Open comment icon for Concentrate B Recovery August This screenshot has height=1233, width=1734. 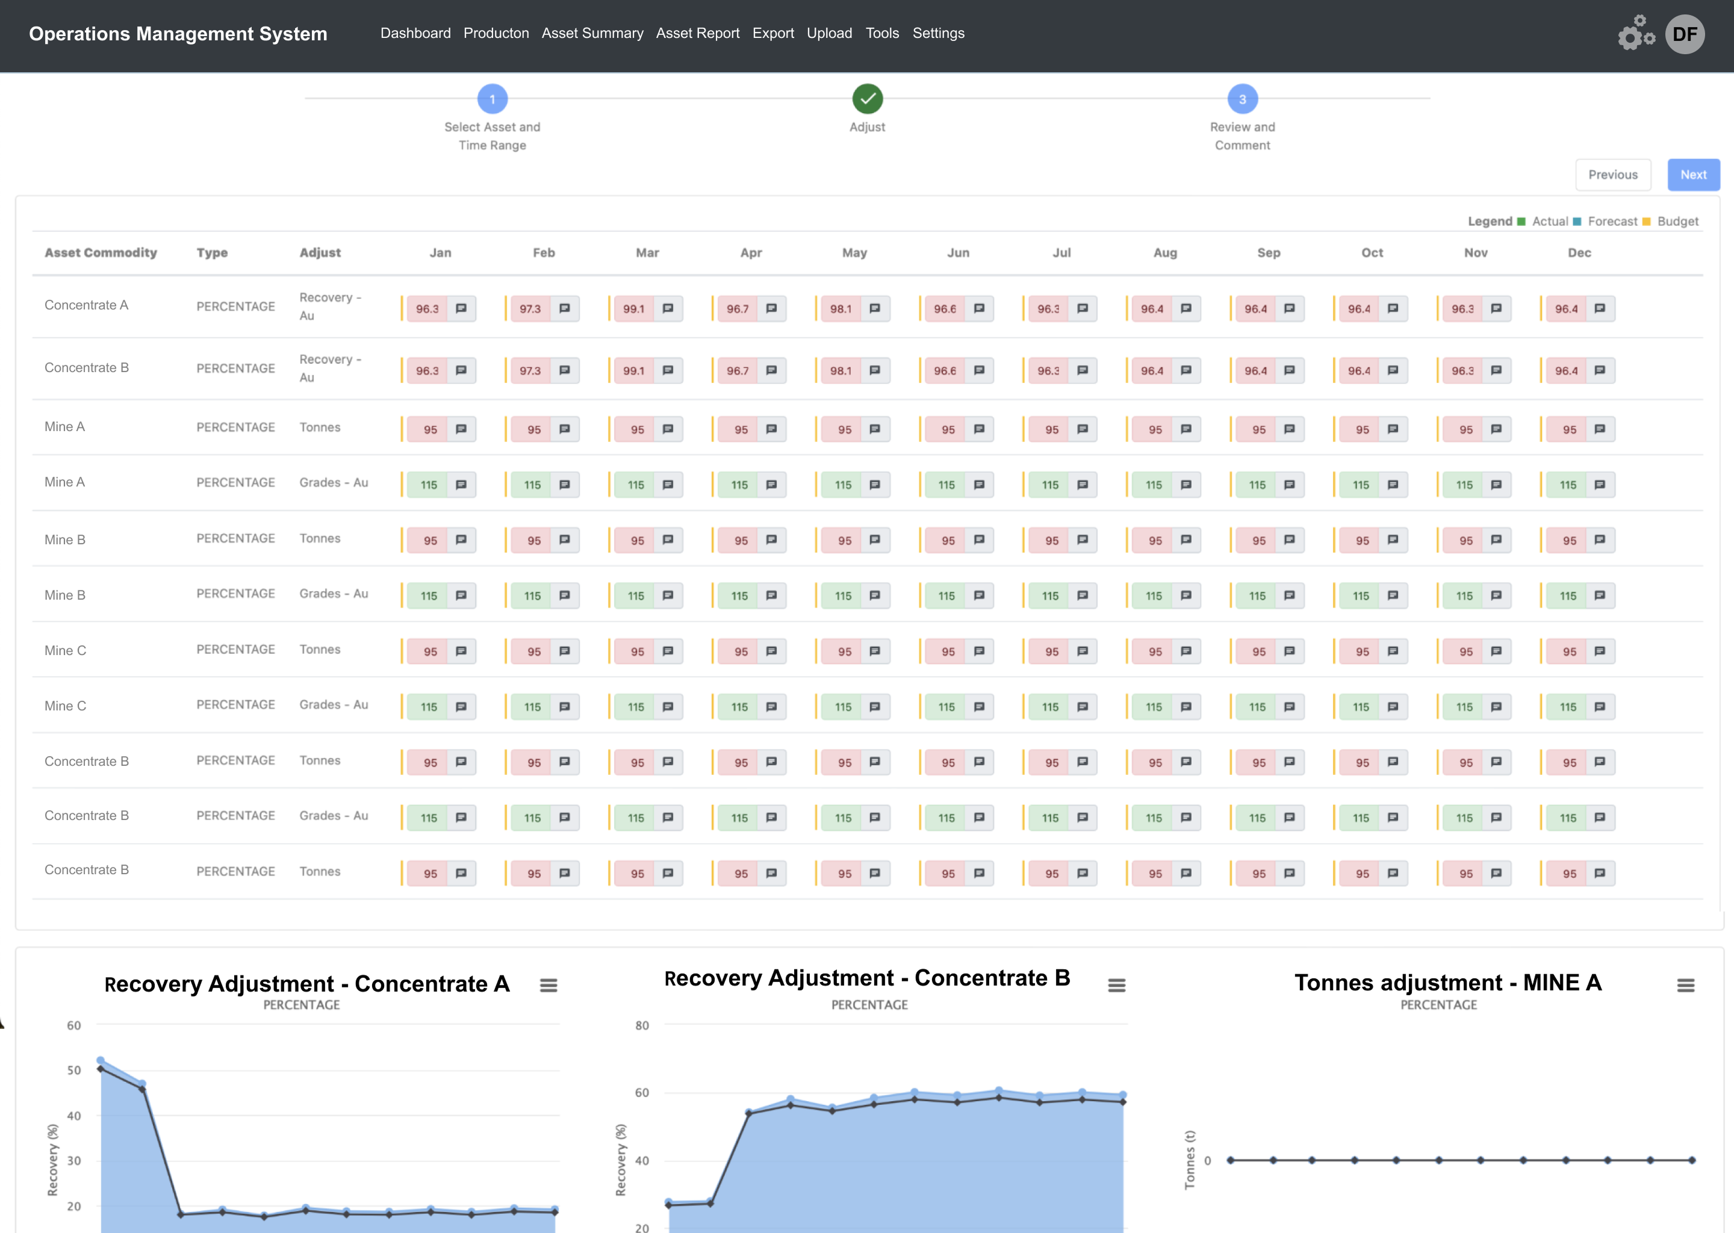click(1185, 370)
